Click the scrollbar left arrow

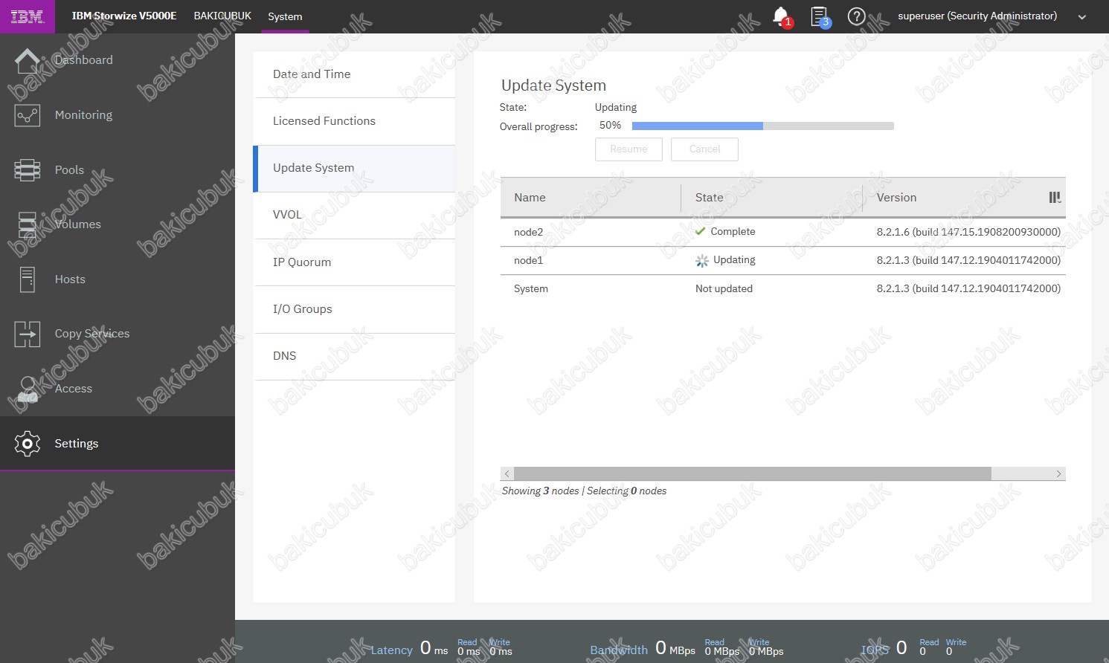(x=507, y=473)
